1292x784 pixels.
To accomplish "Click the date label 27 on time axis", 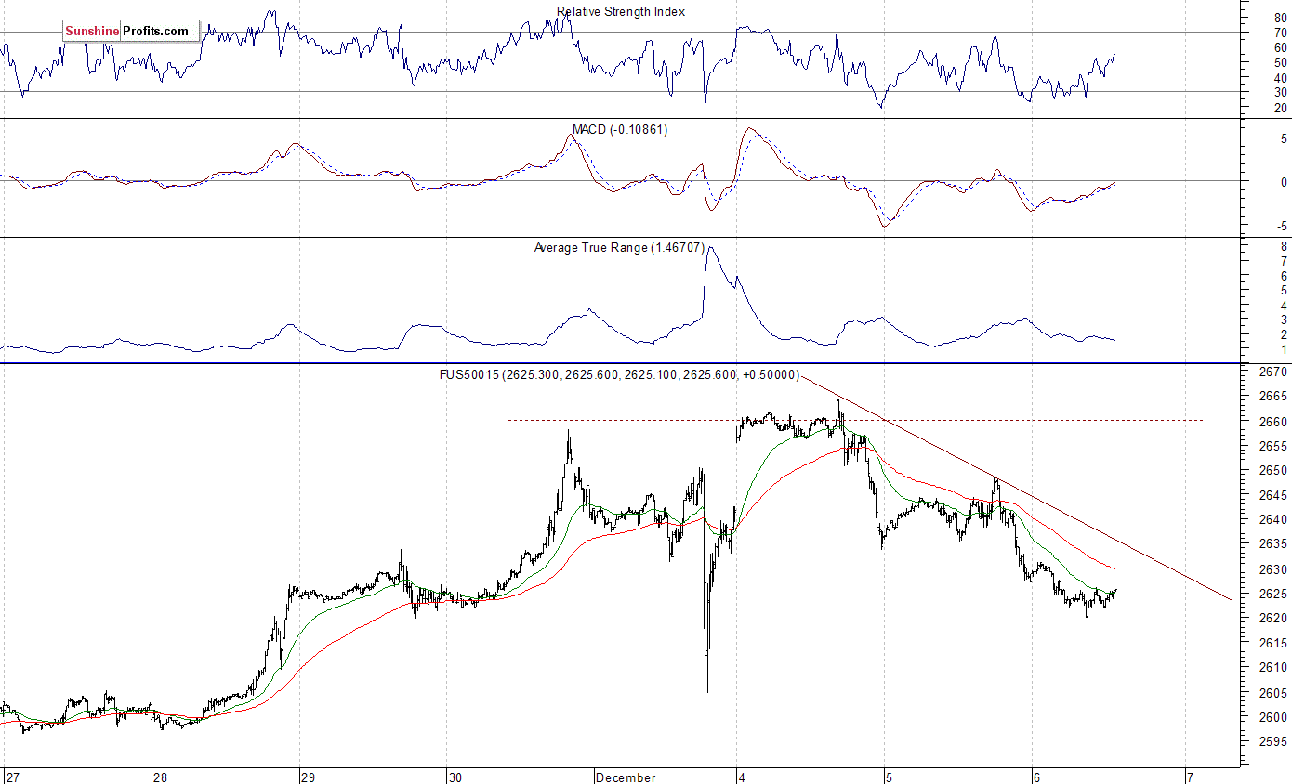I will 11,777.
